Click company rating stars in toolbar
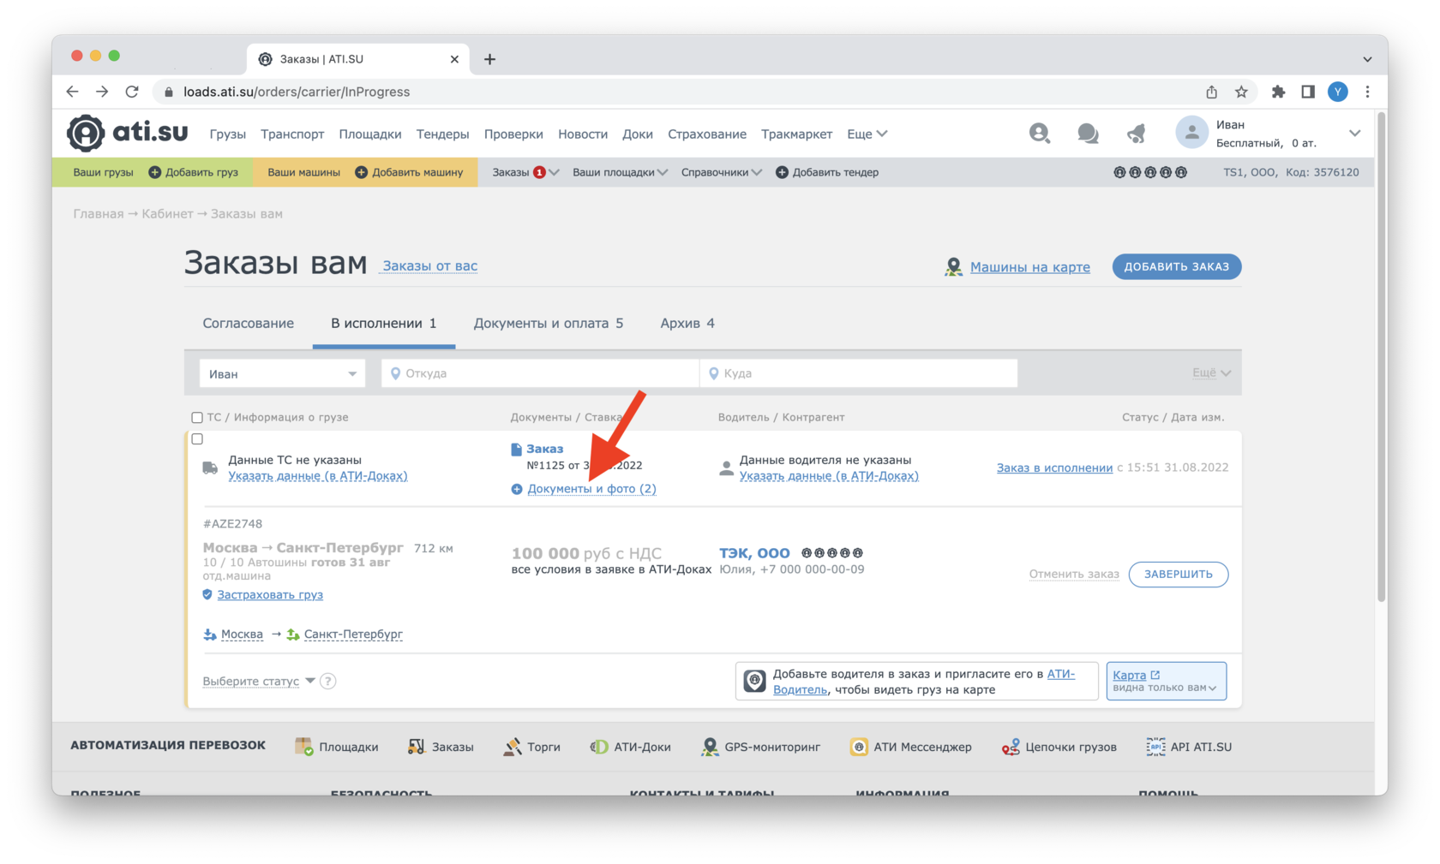This screenshot has height=864, width=1440. [1150, 172]
